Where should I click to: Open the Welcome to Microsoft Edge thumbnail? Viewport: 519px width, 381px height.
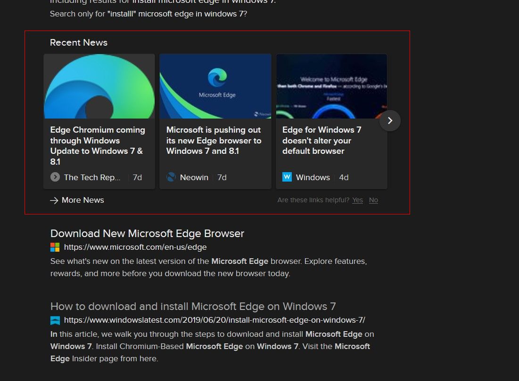(331, 86)
